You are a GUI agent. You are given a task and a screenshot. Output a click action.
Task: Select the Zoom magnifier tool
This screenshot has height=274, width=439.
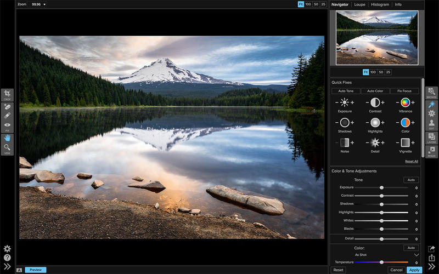pos(7,148)
